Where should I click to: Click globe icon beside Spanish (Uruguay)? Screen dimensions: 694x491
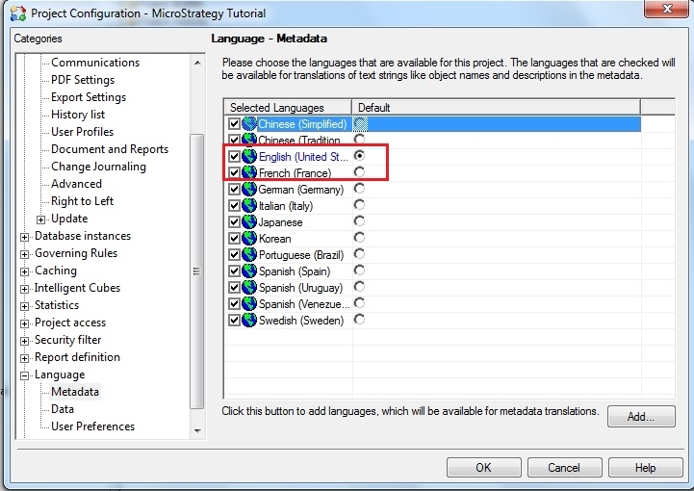pos(249,287)
